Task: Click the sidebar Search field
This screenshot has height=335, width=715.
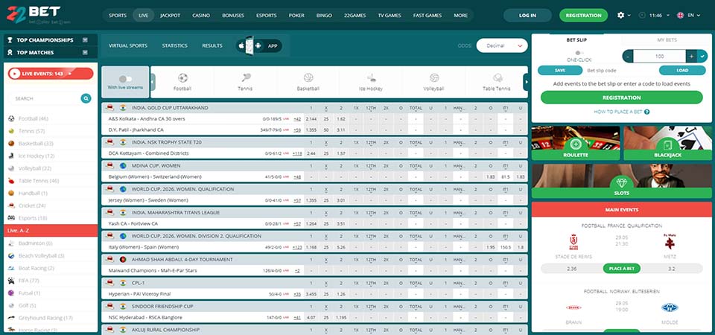Action: click(x=45, y=98)
